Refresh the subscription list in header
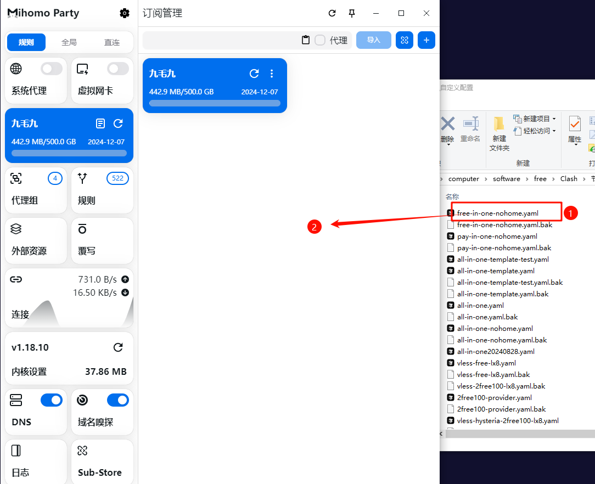 point(332,13)
